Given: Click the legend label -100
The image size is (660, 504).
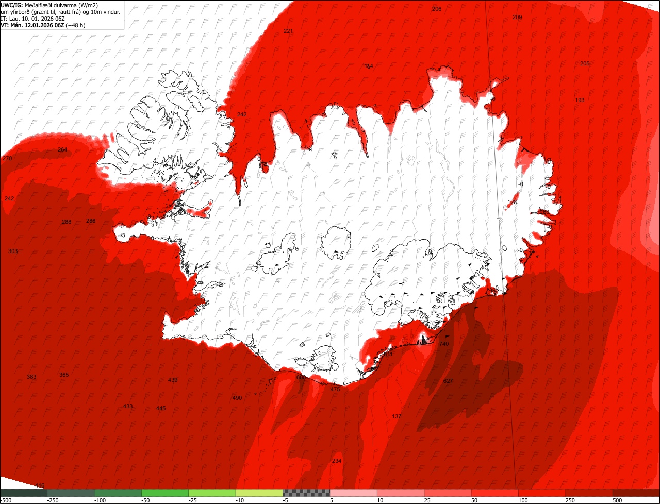Looking at the screenshot, I should tap(99, 500).
